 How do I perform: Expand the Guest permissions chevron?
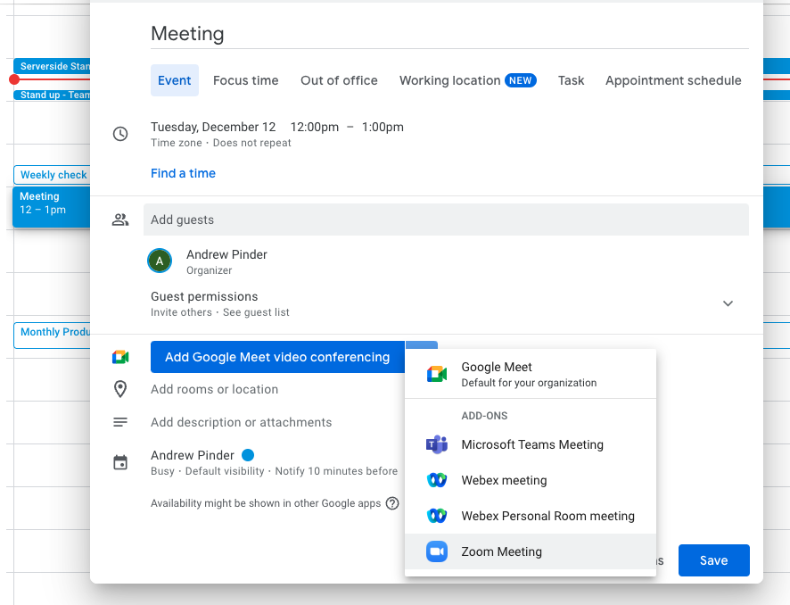(728, 303)
